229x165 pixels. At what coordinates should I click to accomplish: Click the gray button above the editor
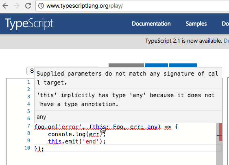126,65
